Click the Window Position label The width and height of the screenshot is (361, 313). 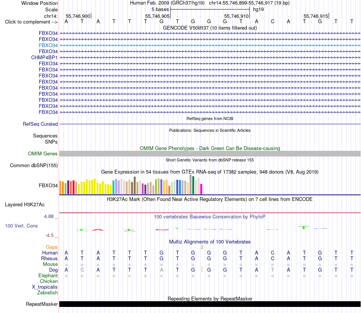tap(40, 3)
